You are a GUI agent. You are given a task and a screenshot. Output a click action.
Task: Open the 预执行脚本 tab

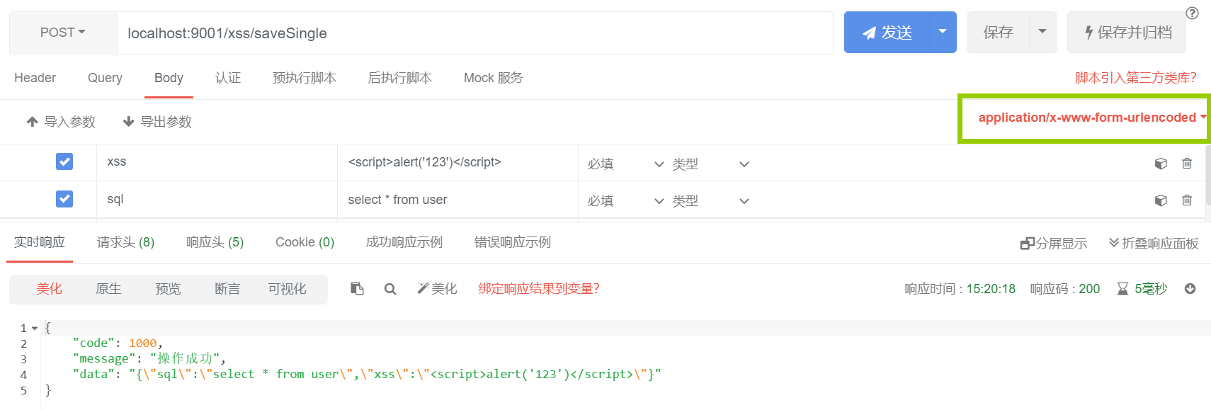305,78
